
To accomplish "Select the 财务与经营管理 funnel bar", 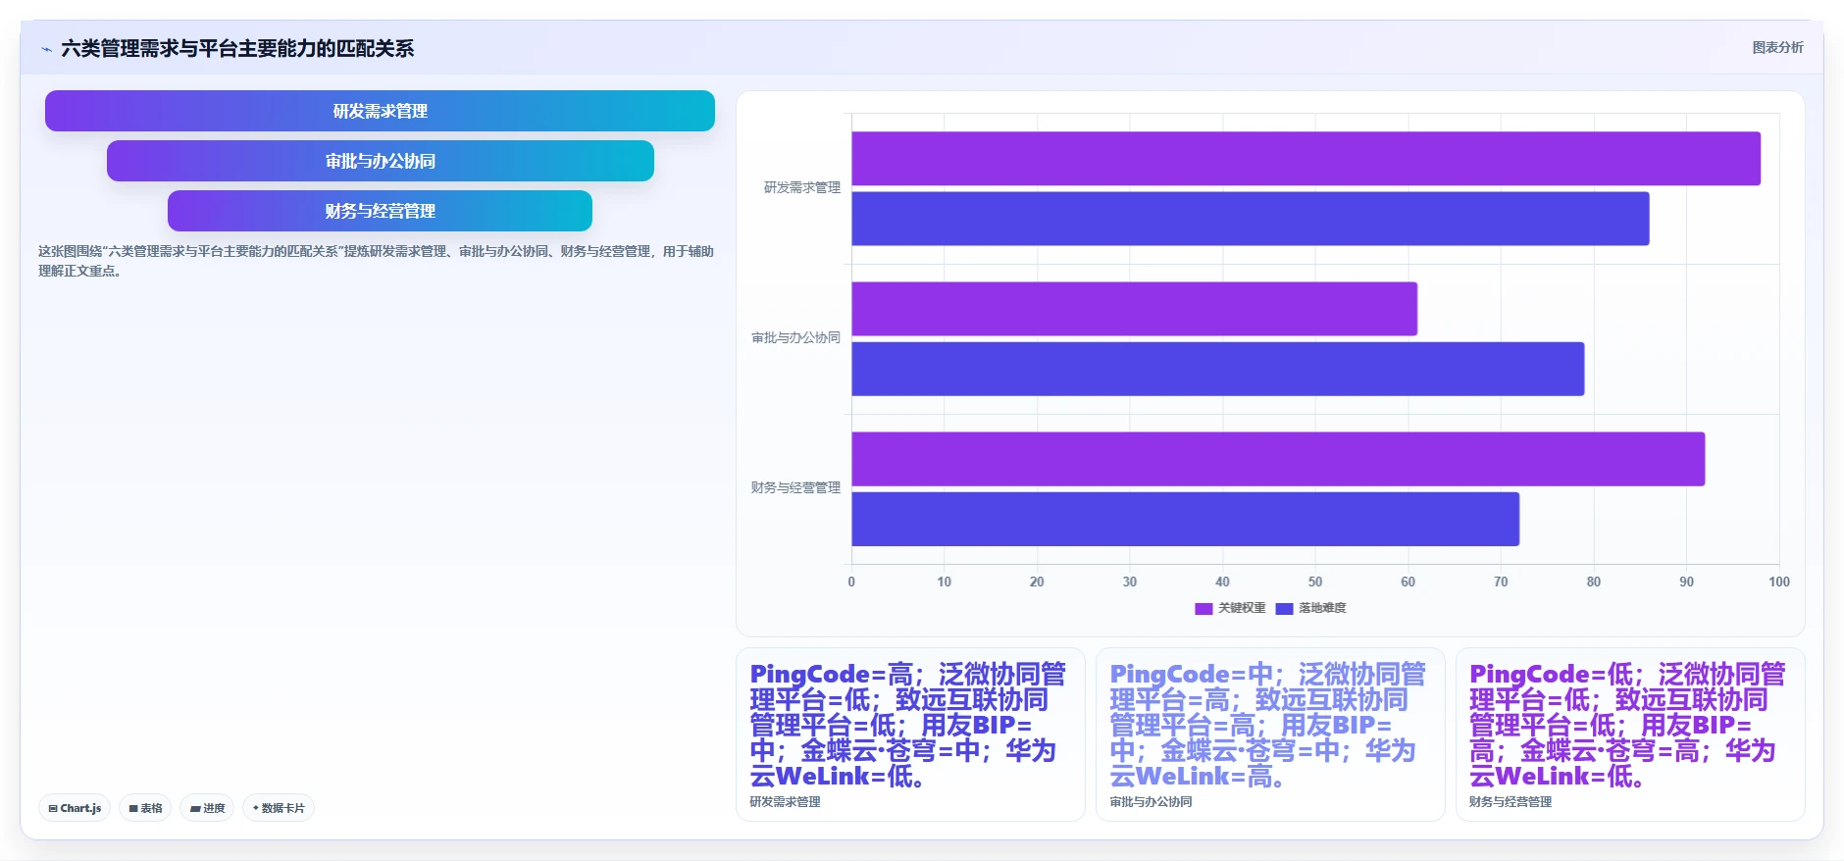I will coord(380,211).
